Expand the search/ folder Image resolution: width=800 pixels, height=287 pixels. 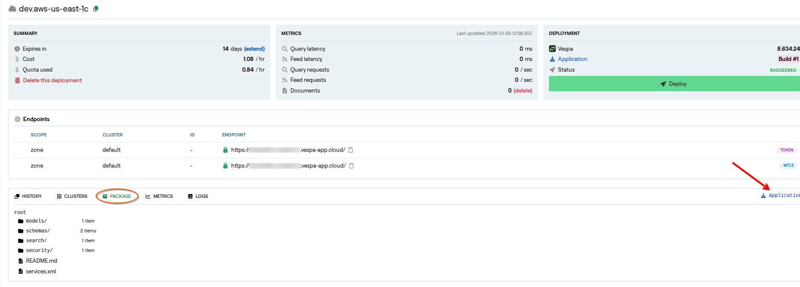(x=36, y=241)
